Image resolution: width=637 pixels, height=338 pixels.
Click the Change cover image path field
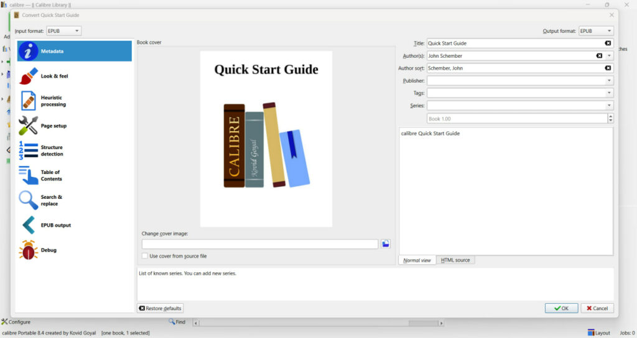click(260, 244)
